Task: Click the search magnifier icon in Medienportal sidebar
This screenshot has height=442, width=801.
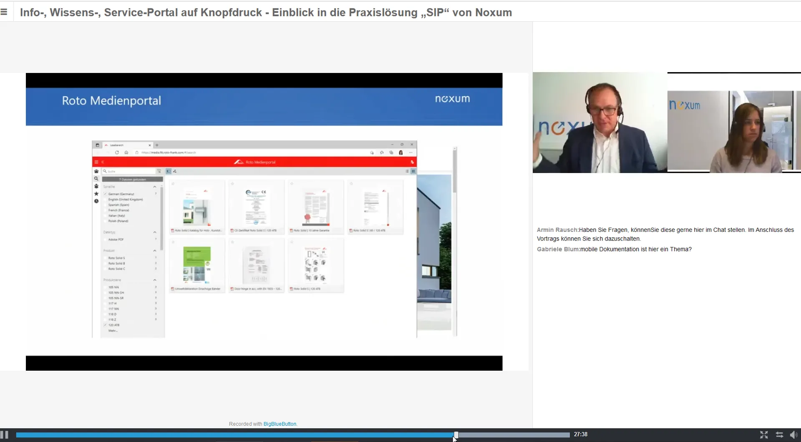Action: (x=96, y=178)
